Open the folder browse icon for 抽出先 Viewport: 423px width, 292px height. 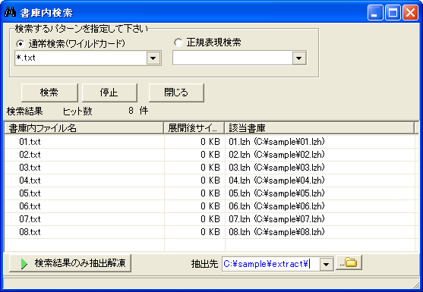pyautogui.click(x=349, y=262)
